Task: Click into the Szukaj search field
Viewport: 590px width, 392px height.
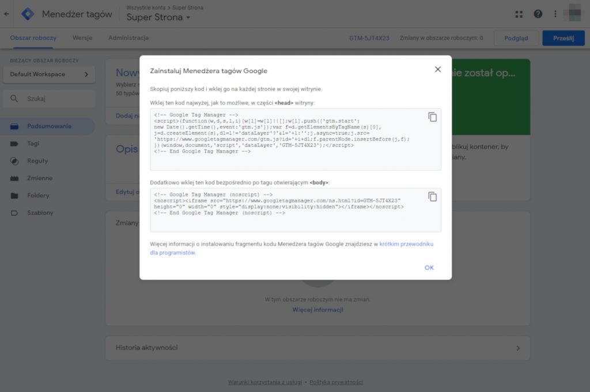Action: point(49,99)
